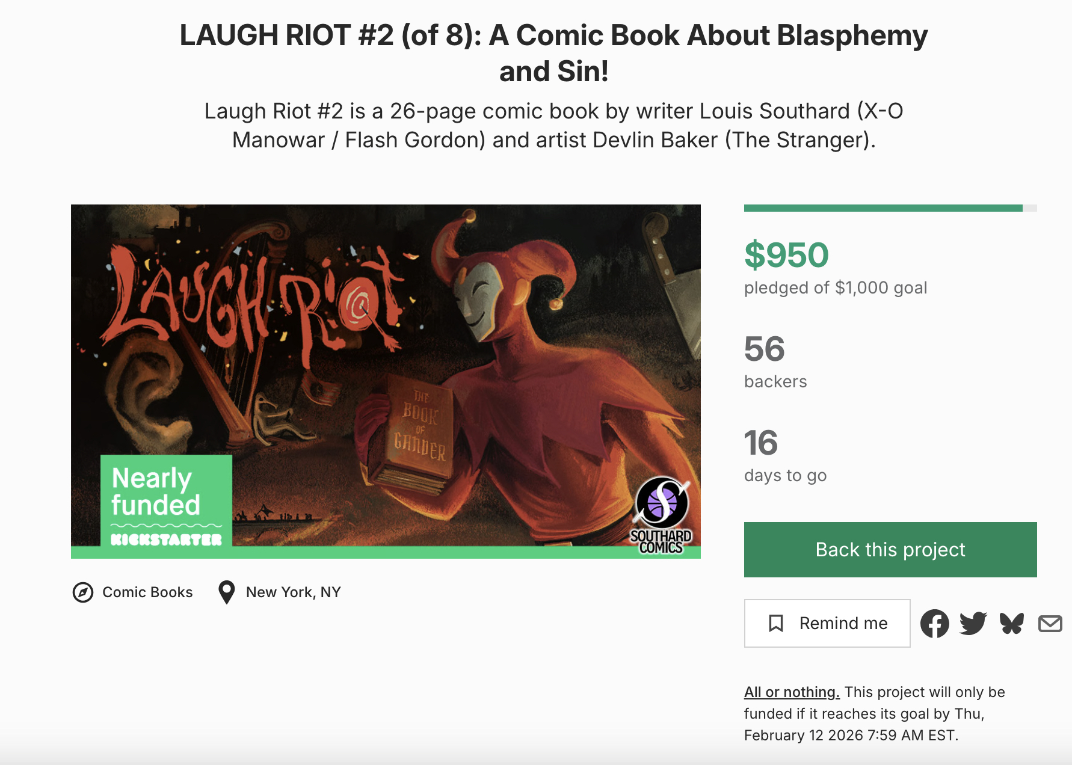
Task: Click the compass icon beside Comic Books
Action: [x=83, y=592]
